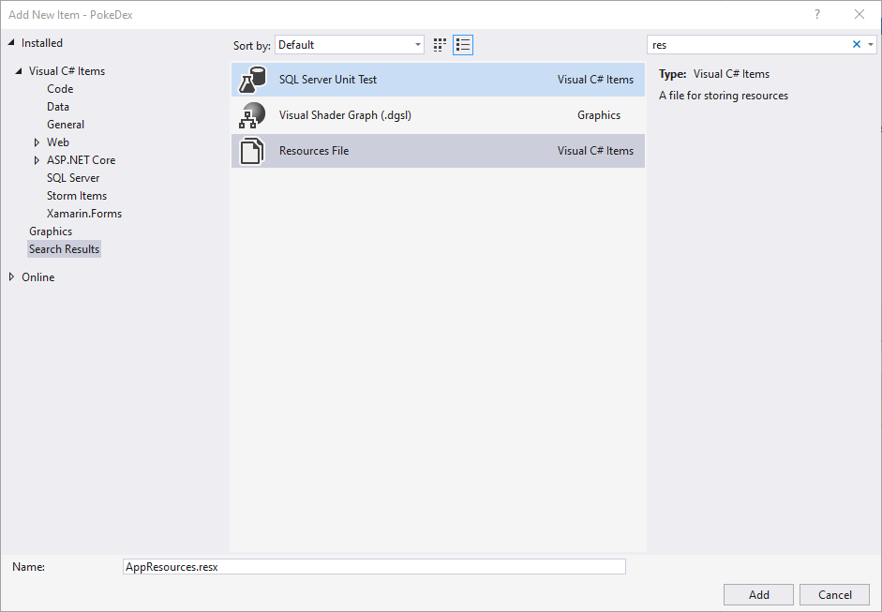Click the Name input field
Viewport: 882px width, 612px height.
pos(374,567)
